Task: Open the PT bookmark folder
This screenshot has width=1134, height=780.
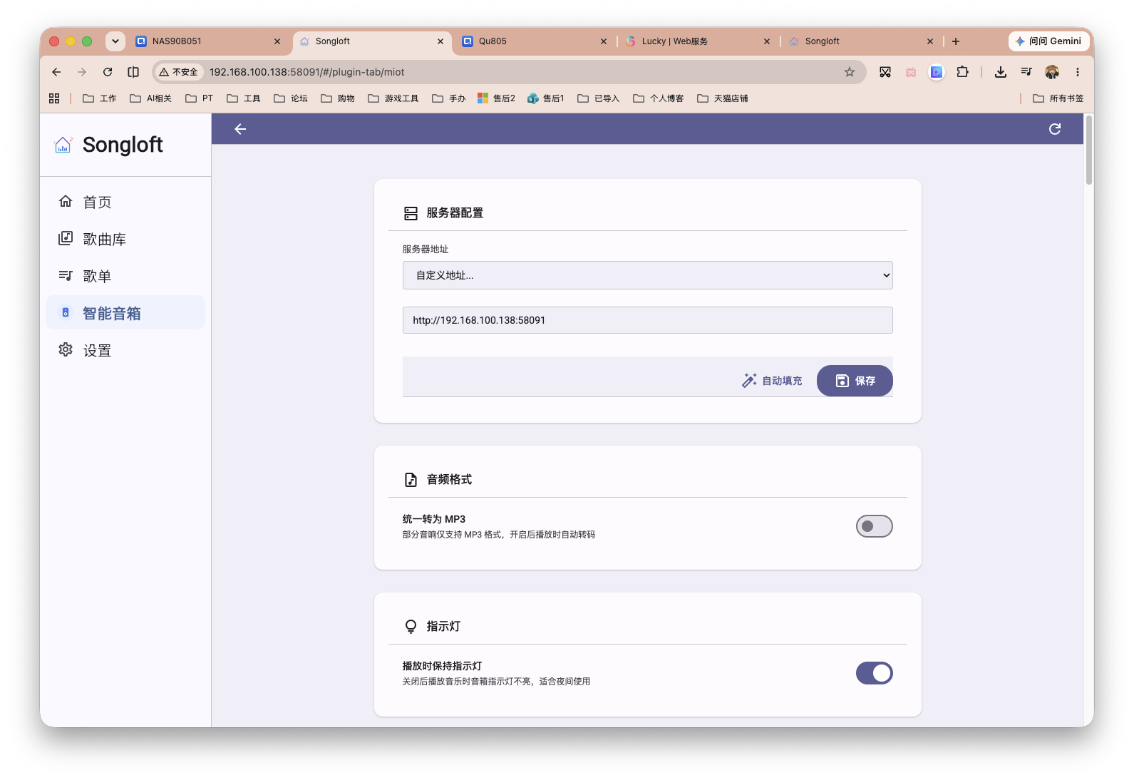Action: tap(199, 98)
